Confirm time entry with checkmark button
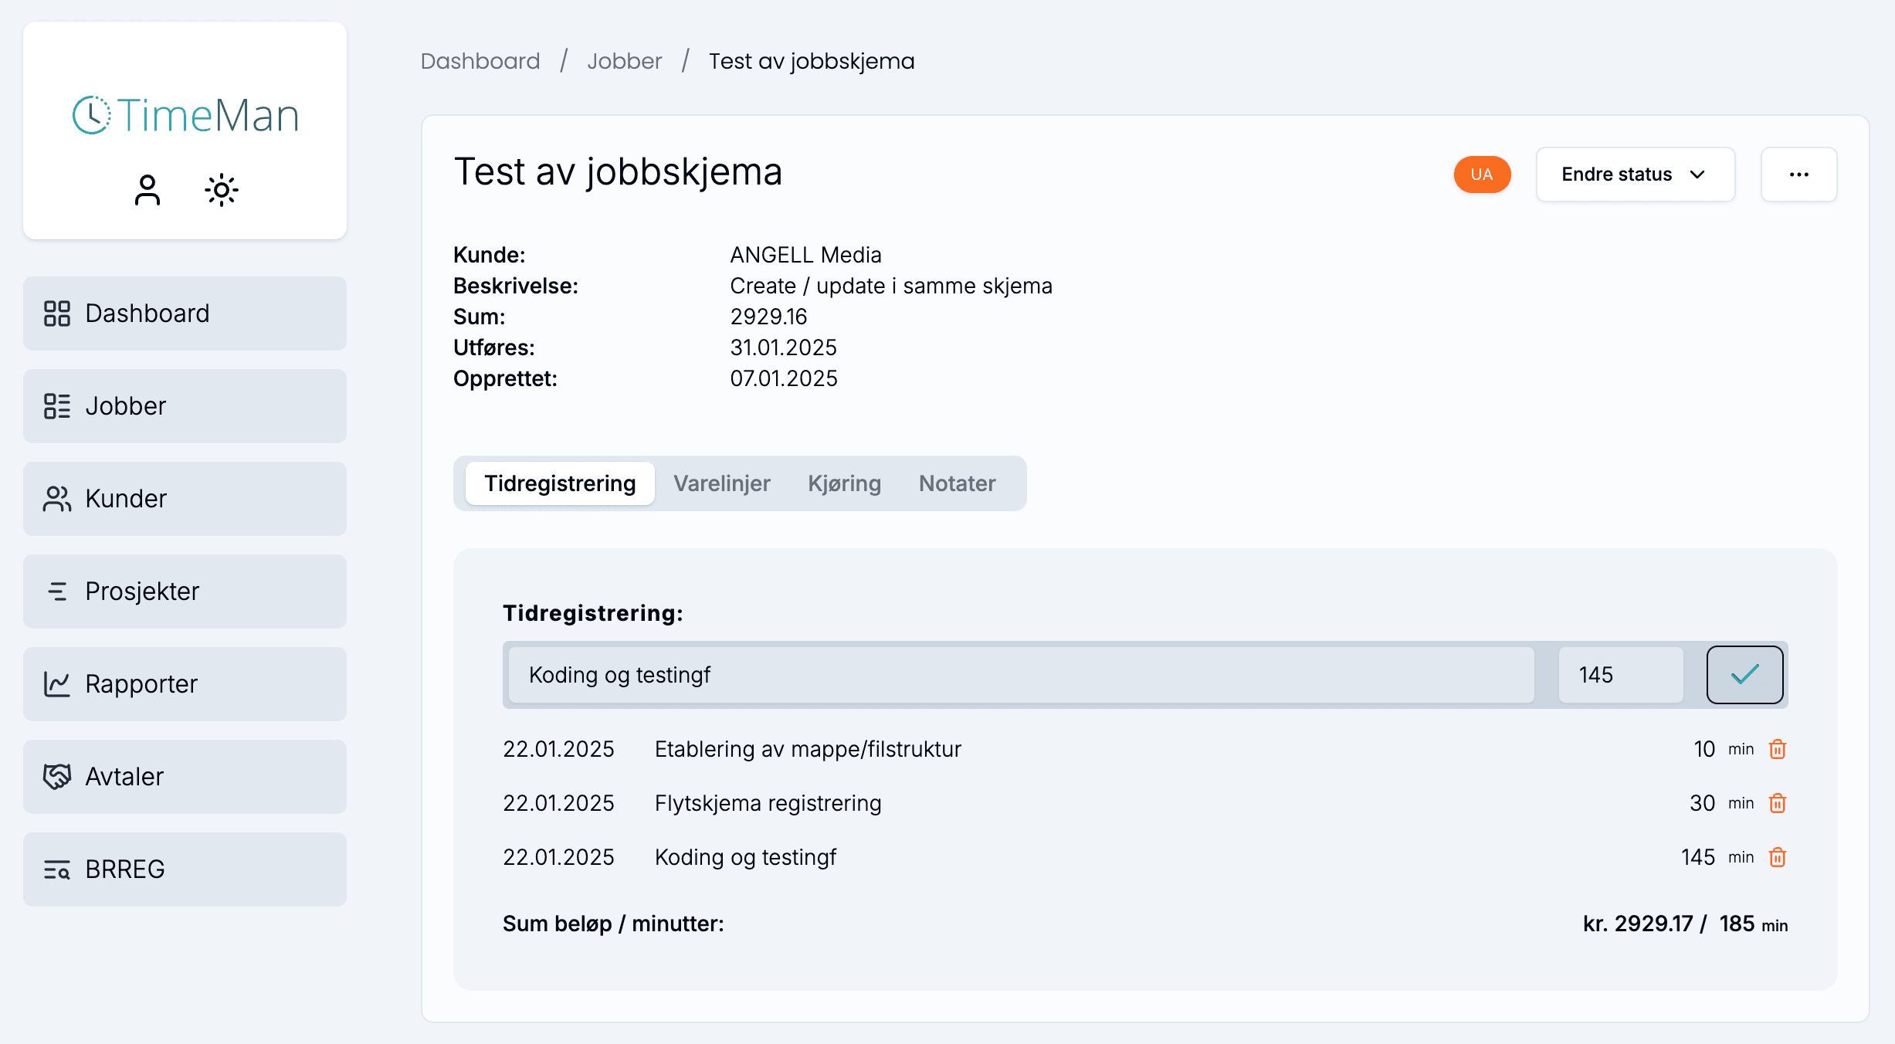This screenshot has width=1895, height=1044. [1744, 675]
